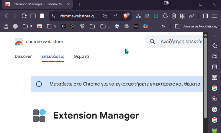This screenshot has height=133, width=221.
Task: Open Leo AI sparkle icon in sidebar
Action: (215, 46)
